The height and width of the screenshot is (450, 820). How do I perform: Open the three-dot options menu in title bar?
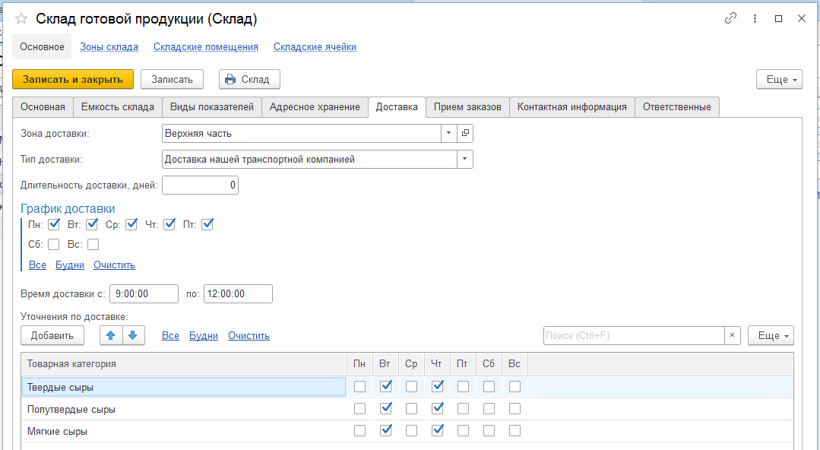[x=755, y=18]
